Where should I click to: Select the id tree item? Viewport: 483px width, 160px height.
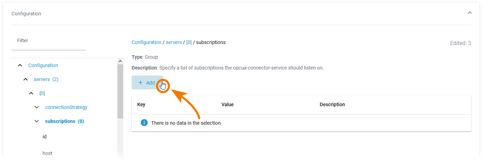[x=45, y=137]
